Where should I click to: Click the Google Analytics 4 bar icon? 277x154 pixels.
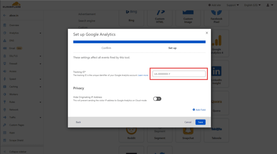point(216,41)
